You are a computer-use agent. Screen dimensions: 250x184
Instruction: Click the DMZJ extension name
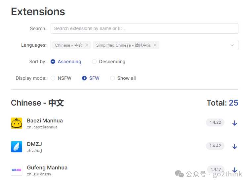click(34, 144)
